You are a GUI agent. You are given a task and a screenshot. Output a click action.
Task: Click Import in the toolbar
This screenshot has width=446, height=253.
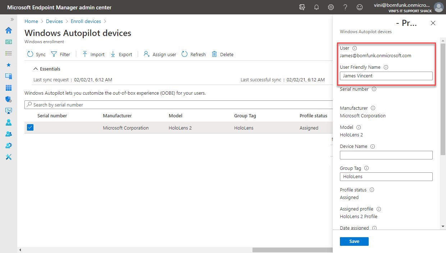tap(93, 54)
